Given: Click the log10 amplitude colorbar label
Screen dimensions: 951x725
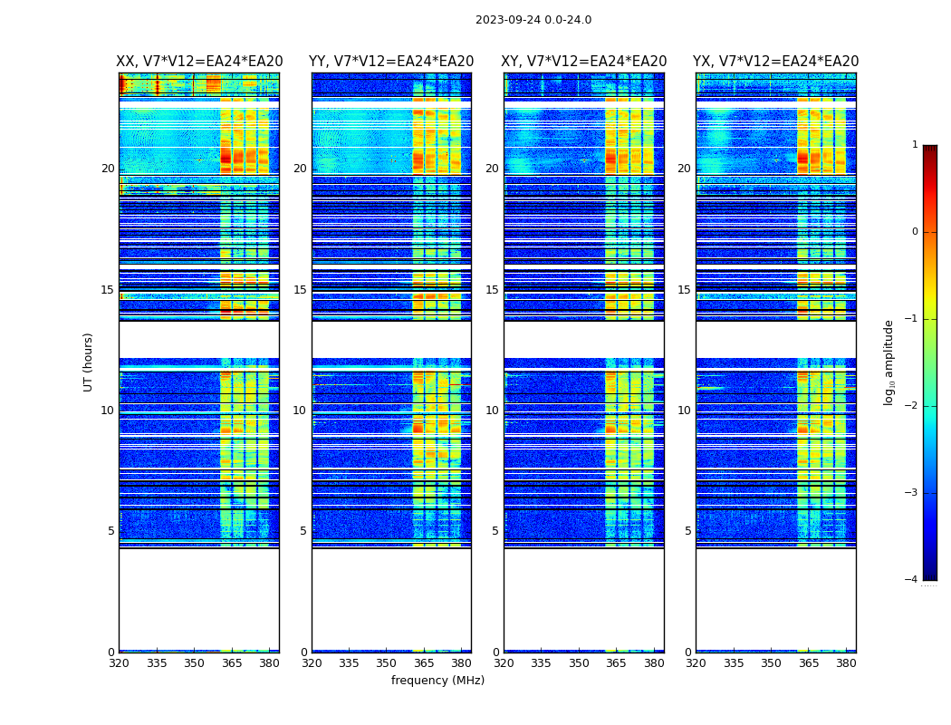Looking at the screenshot, I should [889, 362].
